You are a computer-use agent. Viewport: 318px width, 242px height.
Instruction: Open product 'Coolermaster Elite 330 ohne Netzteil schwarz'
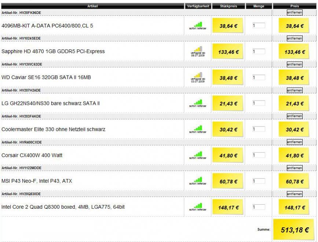[53, 129]
